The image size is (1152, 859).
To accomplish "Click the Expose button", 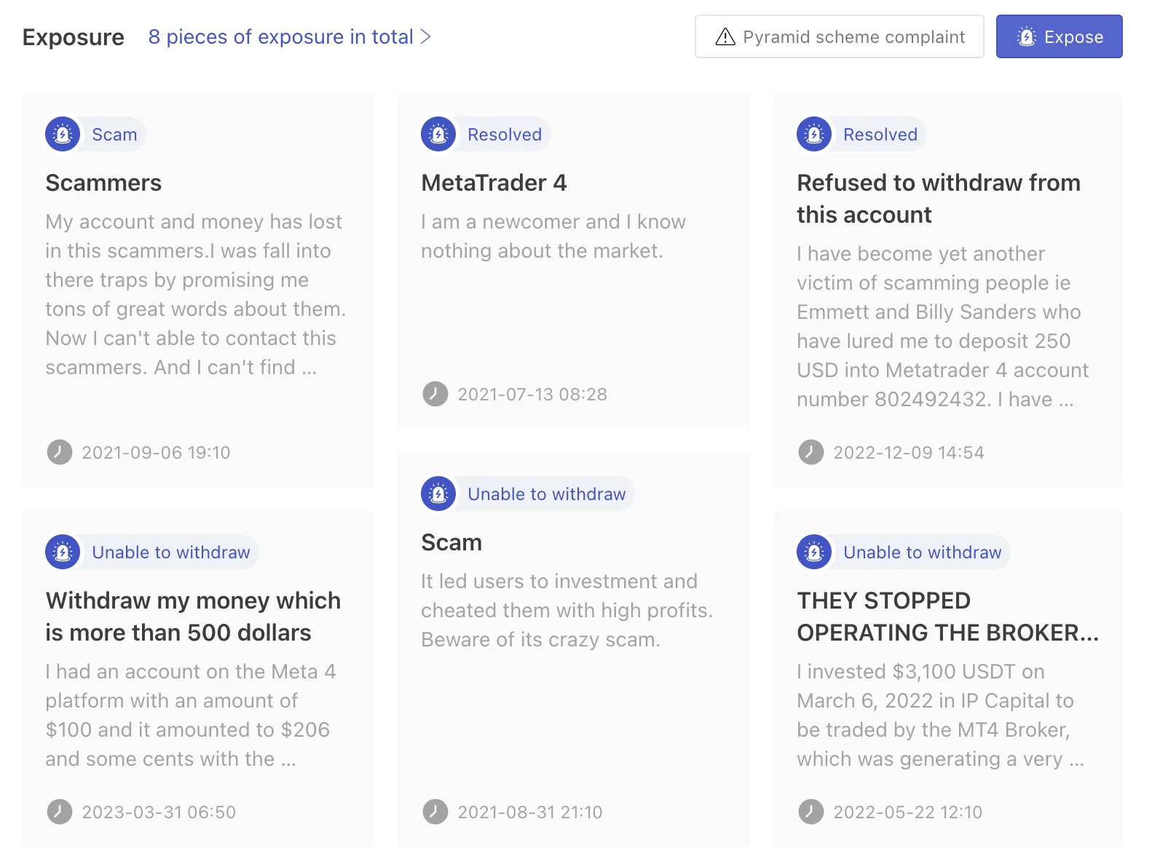I will click(x=1059, y=36).
